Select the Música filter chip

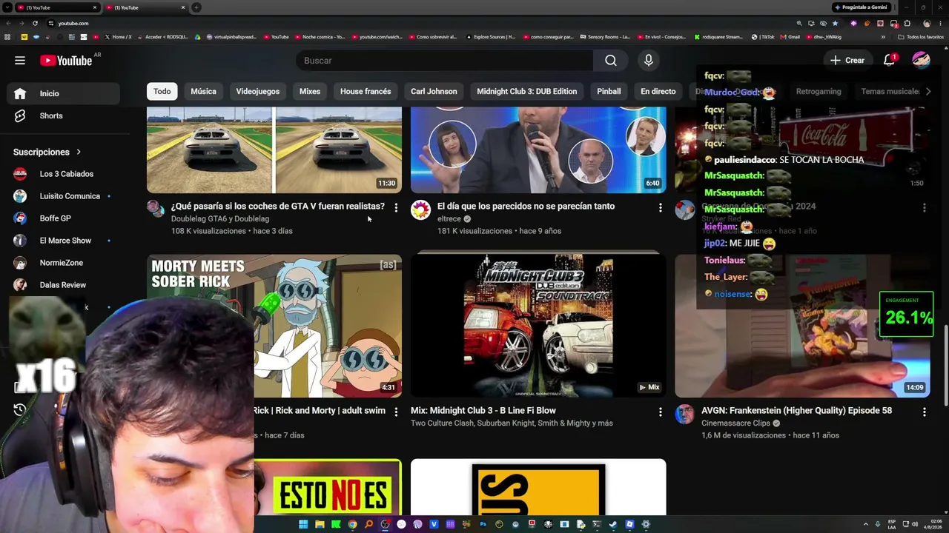(203, 91)
